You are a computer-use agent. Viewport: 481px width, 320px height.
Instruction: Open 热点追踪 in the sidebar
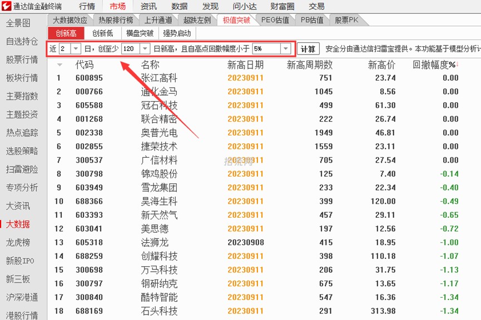coord(22,133)
